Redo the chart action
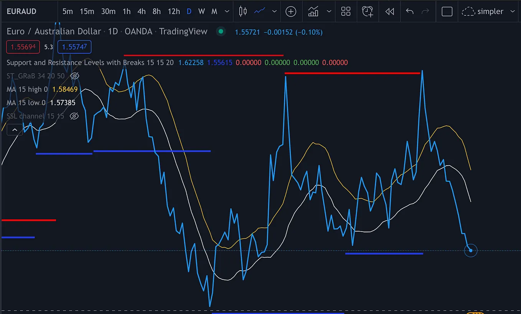This screenshot has width=521, height=314. tap(425, 12)
